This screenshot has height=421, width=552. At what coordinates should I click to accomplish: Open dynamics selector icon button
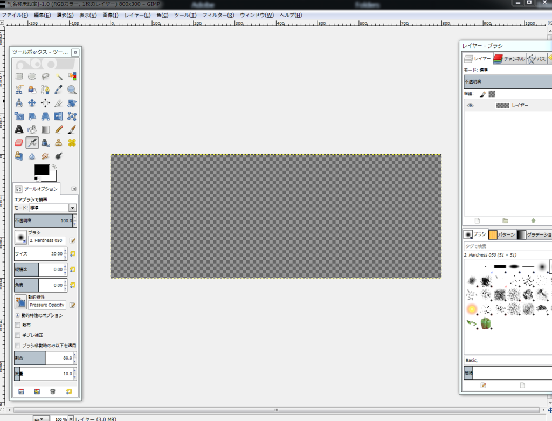(20, 302)
